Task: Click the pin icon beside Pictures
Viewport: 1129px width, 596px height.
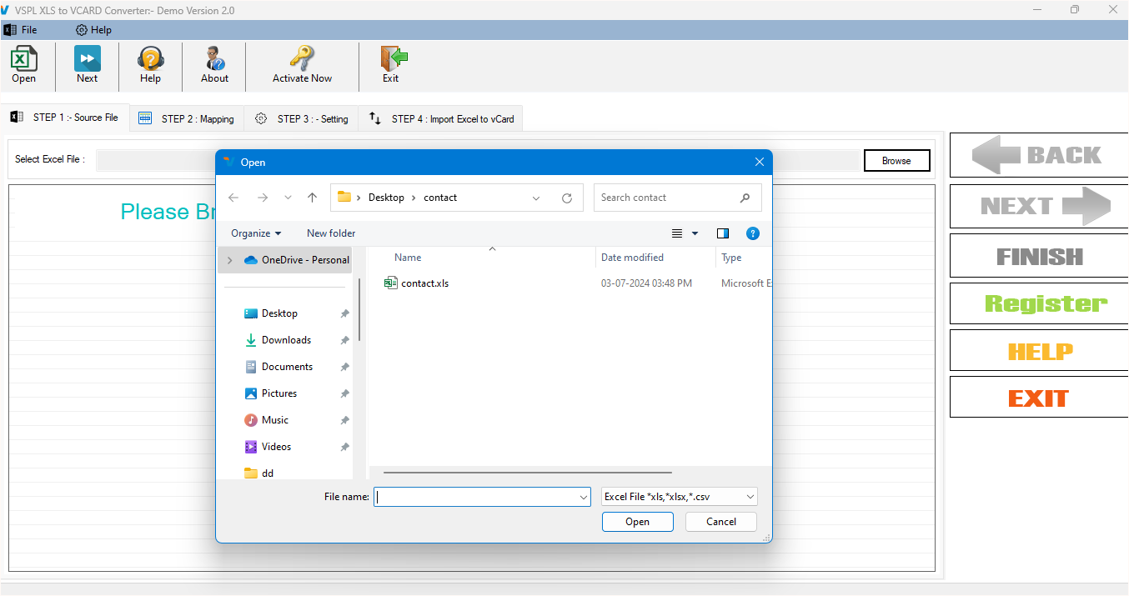Action: 344,394
